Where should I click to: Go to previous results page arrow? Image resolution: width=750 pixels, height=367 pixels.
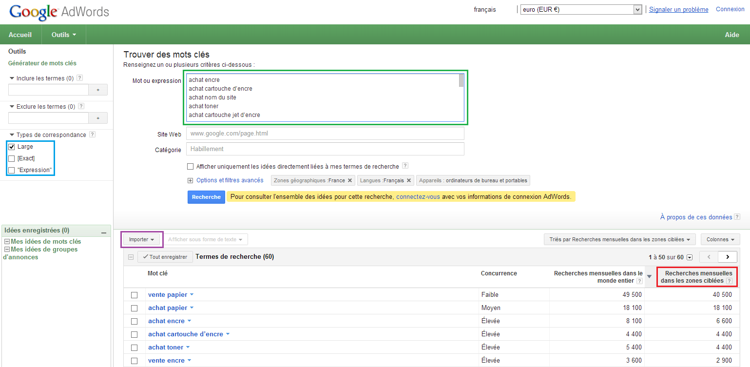[709, 257]
